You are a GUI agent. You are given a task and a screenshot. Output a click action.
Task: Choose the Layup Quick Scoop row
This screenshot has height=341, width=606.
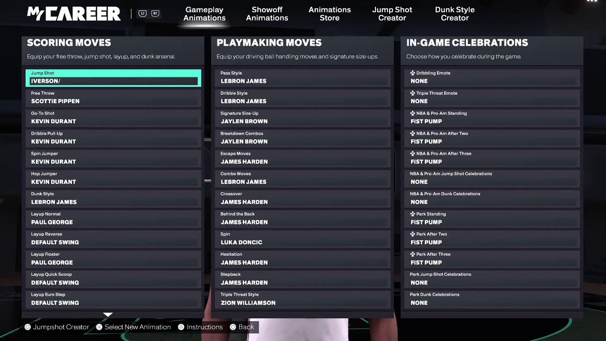113,279
